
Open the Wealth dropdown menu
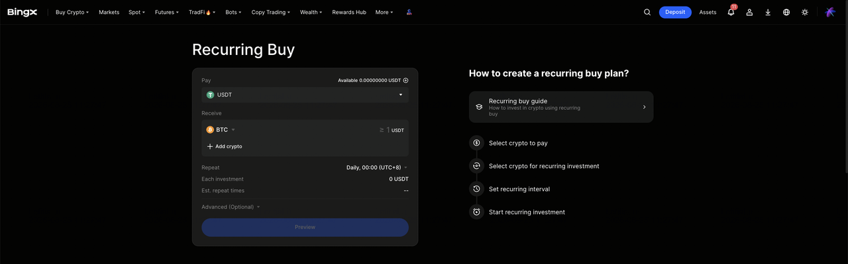pyautogui.click(x=311, y=12)
